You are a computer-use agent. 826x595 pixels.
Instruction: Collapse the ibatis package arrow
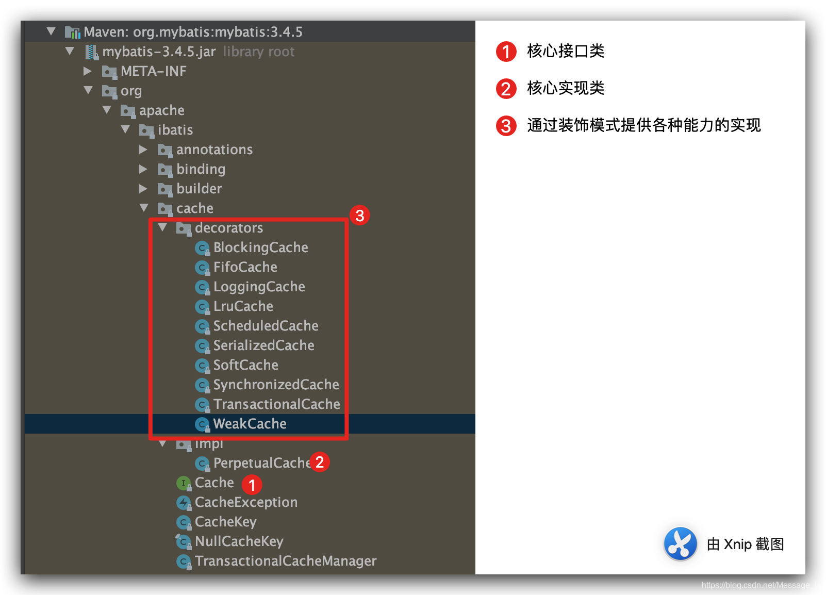pyautogui.click(x=125, y=129)
